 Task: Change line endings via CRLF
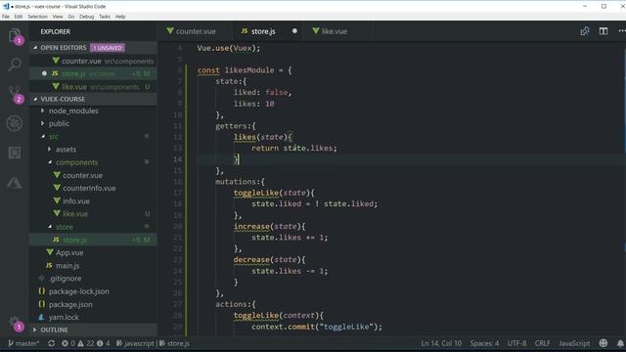point(542,343)
